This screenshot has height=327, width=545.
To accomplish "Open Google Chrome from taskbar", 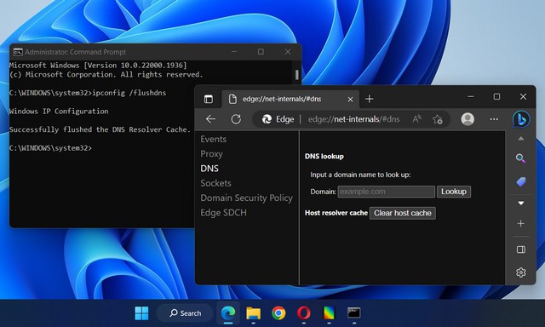I will pos(278,313).
